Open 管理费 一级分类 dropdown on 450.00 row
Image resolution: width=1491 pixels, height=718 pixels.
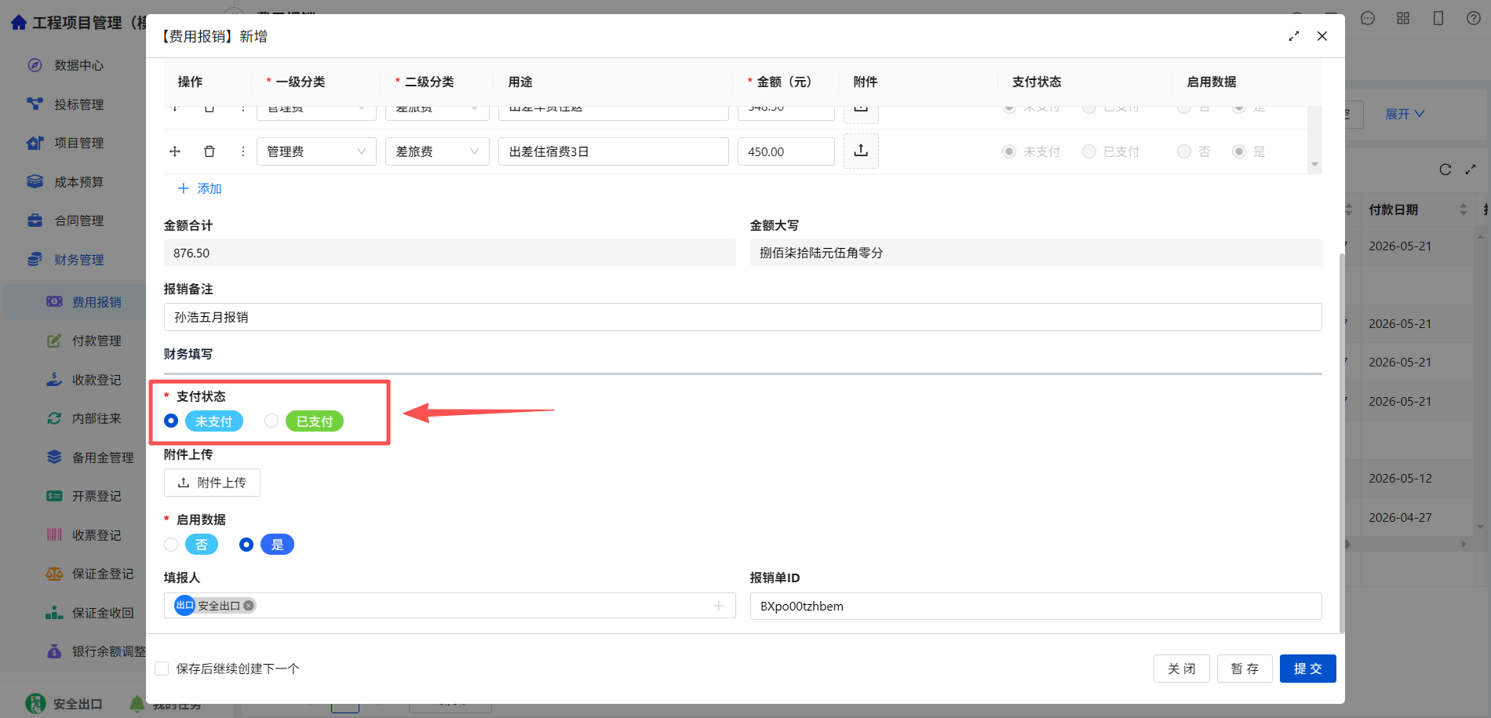point(316,151)
